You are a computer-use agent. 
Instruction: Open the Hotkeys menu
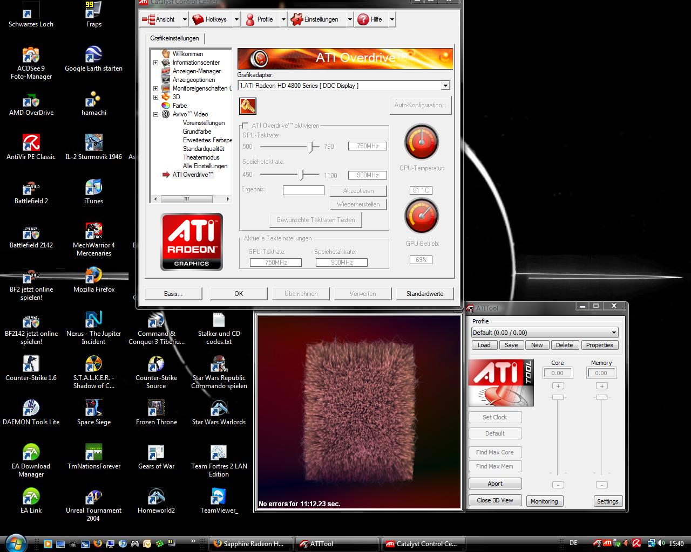point(211,19)
